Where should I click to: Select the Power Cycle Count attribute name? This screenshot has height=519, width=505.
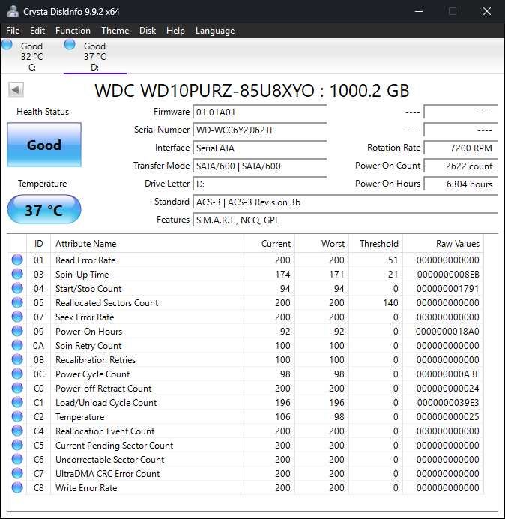tap(93, 374)
